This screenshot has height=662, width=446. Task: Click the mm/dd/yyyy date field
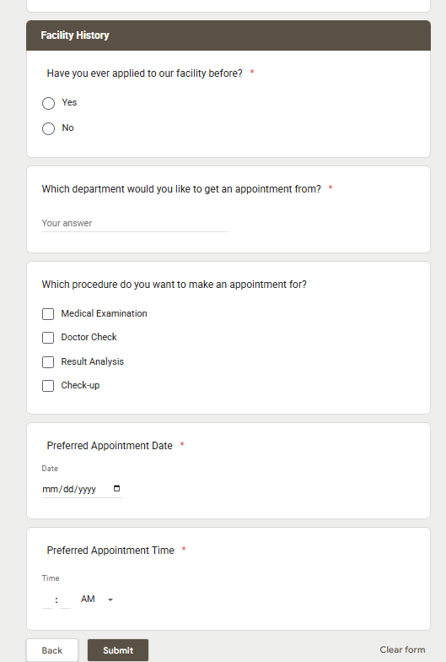(82, 489)
